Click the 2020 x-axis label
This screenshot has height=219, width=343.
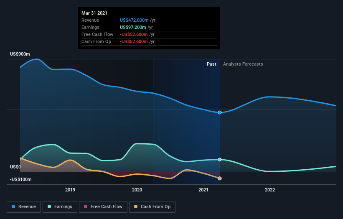coord(137,190)
